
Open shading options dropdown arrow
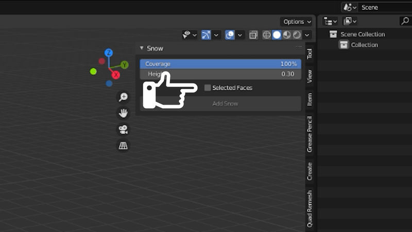pos(307,35)
